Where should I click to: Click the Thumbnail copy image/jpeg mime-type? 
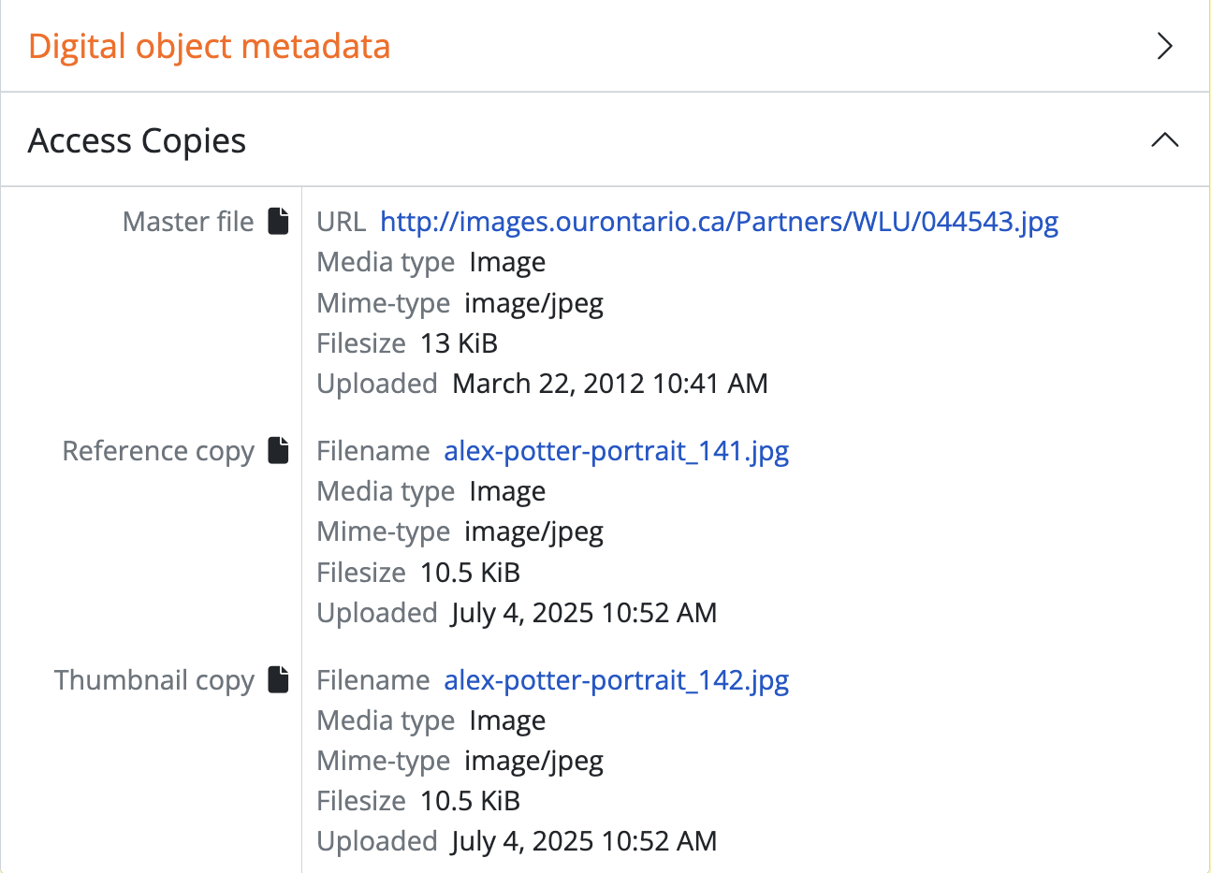tap(533, 761)
